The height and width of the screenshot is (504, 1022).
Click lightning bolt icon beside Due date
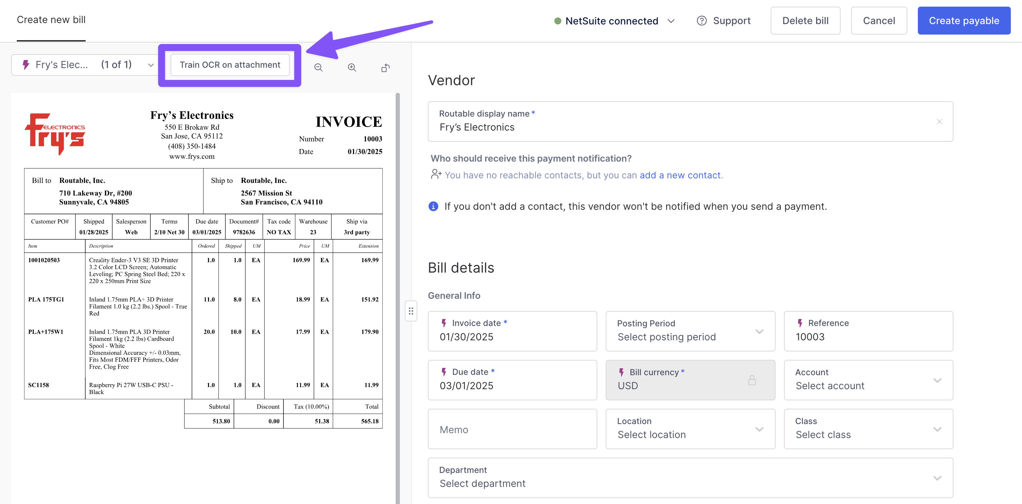click(444, 372)
